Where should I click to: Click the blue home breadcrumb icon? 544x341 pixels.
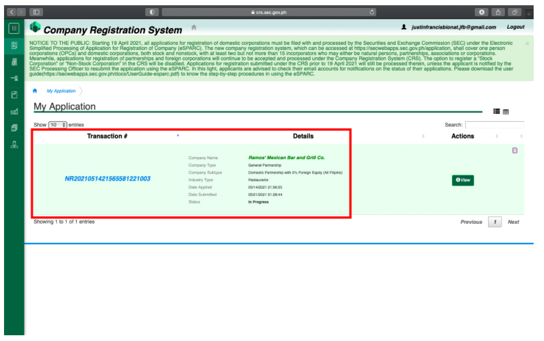[35, 91]
